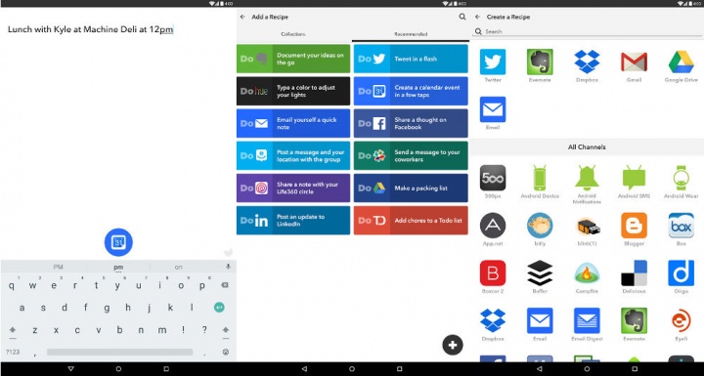Pick the Box channel
The image size is (704, 376).
tap(682, 226)
